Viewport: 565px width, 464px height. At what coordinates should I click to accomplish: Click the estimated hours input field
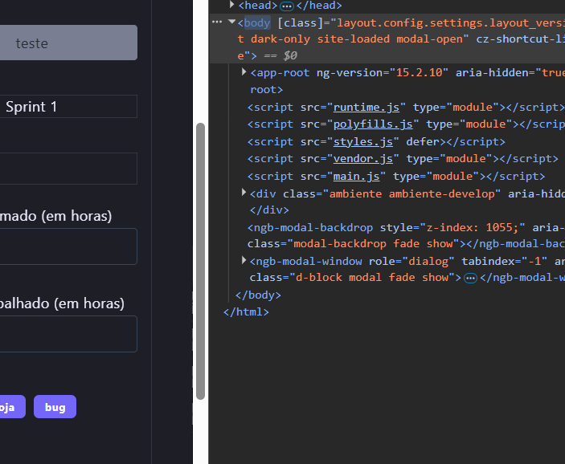(68, 246)
